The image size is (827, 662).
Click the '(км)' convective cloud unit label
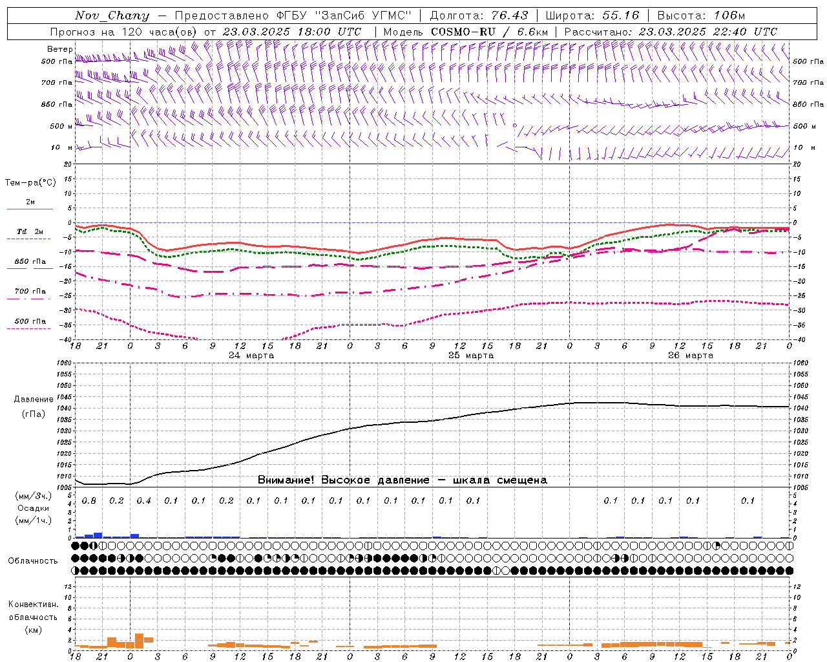[34, 630]
